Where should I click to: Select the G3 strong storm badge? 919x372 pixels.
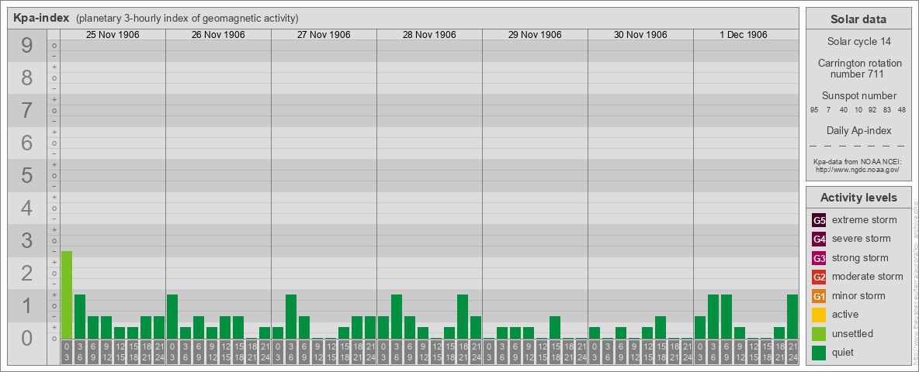coord(819,258)
